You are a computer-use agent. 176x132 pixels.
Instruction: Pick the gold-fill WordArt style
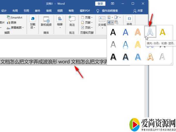pyautogui.click(x=163, y=32)
